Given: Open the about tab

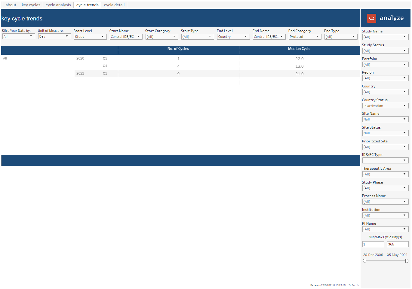Looking at the screenshot, I should pos(11,5).
